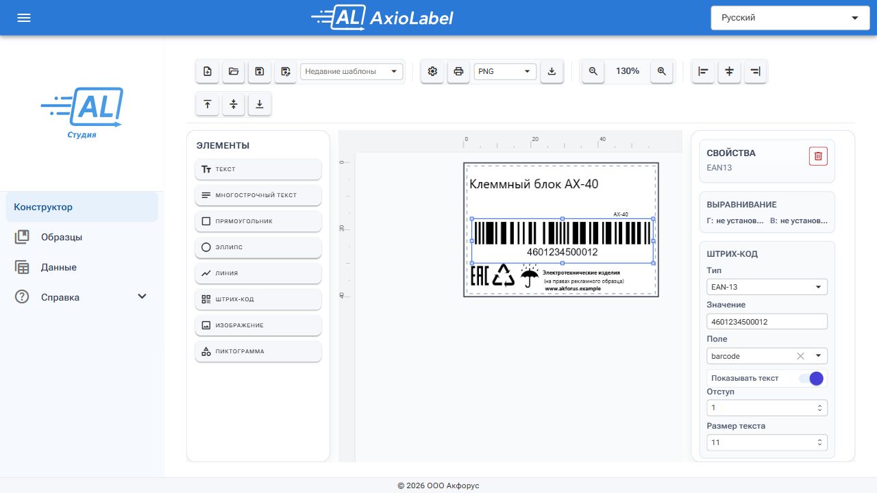Add a Многострочный текст element

258,195
